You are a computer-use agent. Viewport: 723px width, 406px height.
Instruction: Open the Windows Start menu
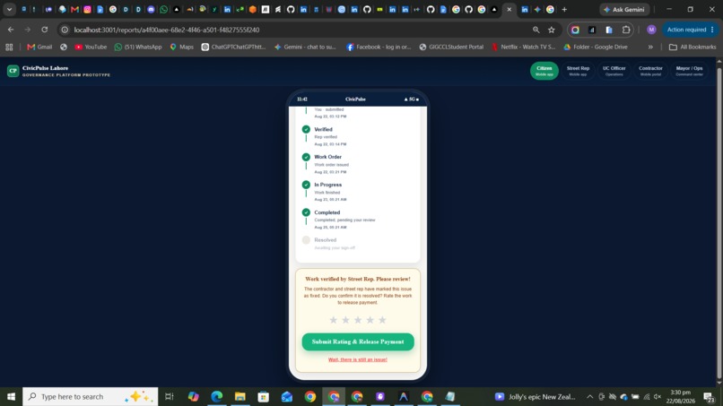point(11,396)
